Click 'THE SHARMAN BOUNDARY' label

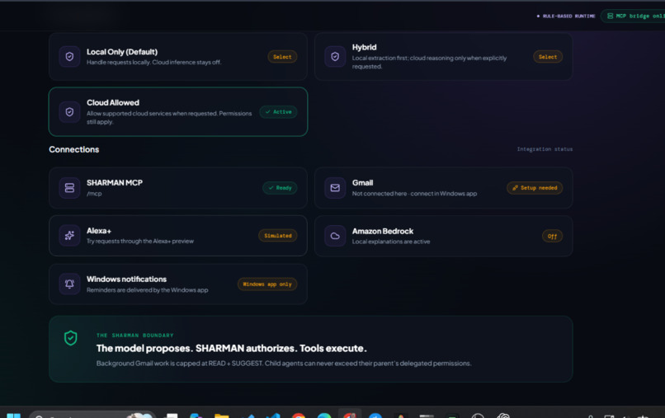point(134,336)
